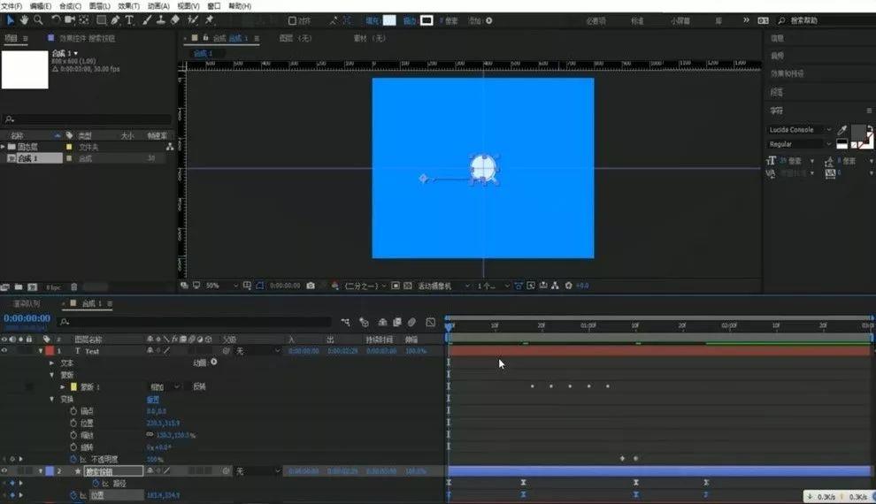Screen dimensions: 876x504
Task: Click the delete trash icon in project panel
Action: tap(73, 286)
